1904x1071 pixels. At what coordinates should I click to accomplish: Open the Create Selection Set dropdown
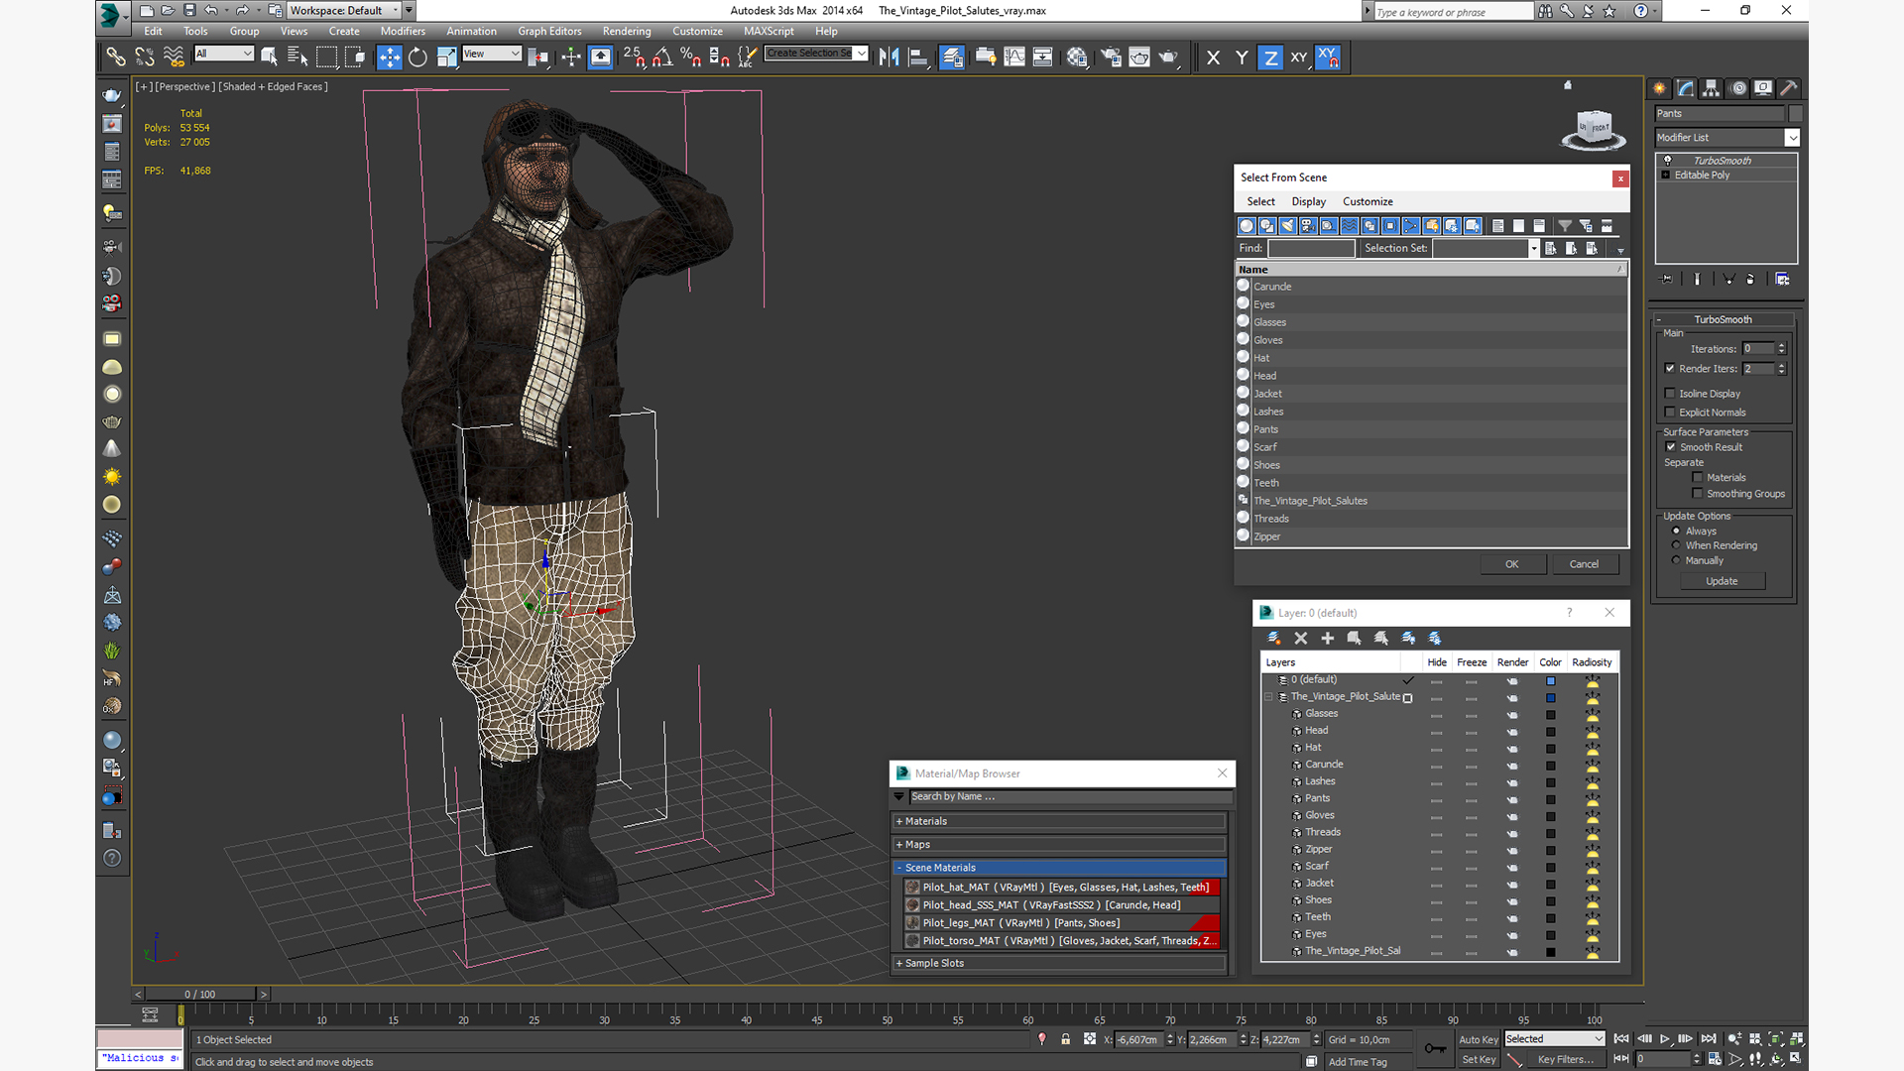[817, 54]
